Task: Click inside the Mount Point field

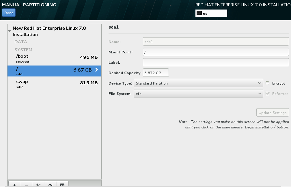Action: [216, 52]
